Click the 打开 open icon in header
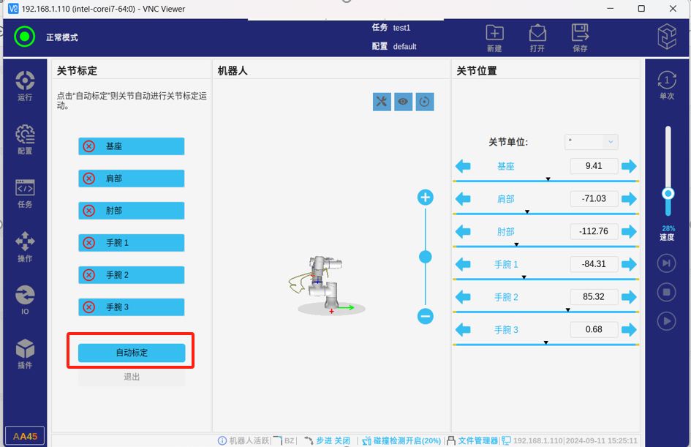The height and width of the screenshot is (447, 691). pyautogui.click(x=537, y=38)
